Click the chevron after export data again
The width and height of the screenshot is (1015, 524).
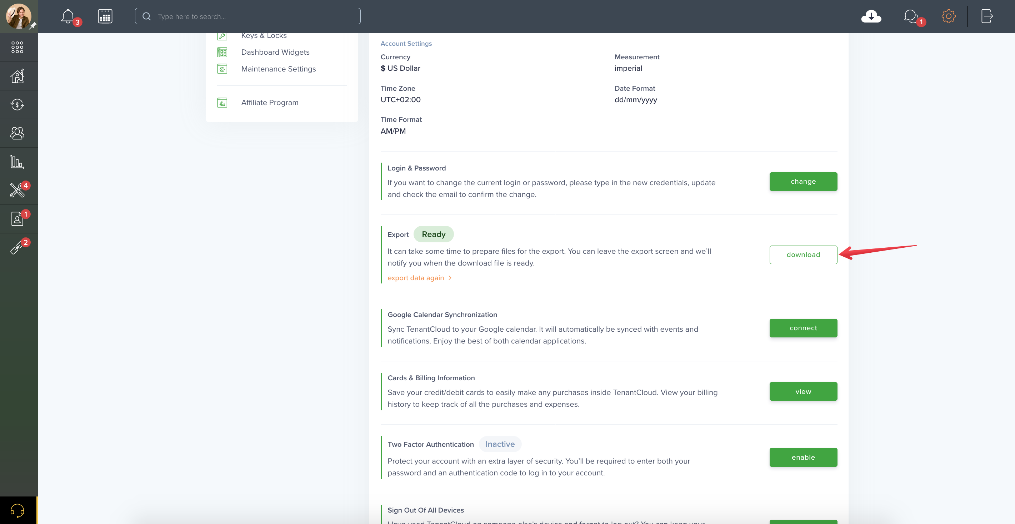pos(450,278)
